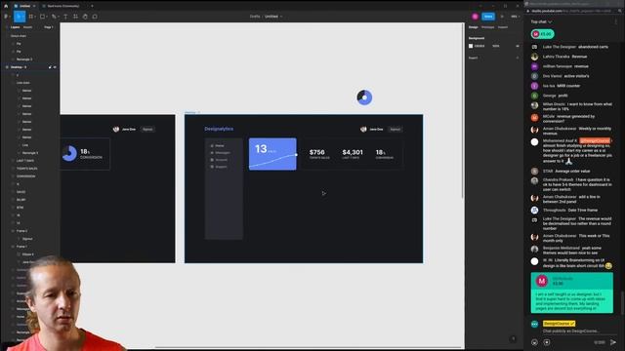Switch to the Assets tab
625x351 pixels.
pyautogui.click(x=27, y=27)
